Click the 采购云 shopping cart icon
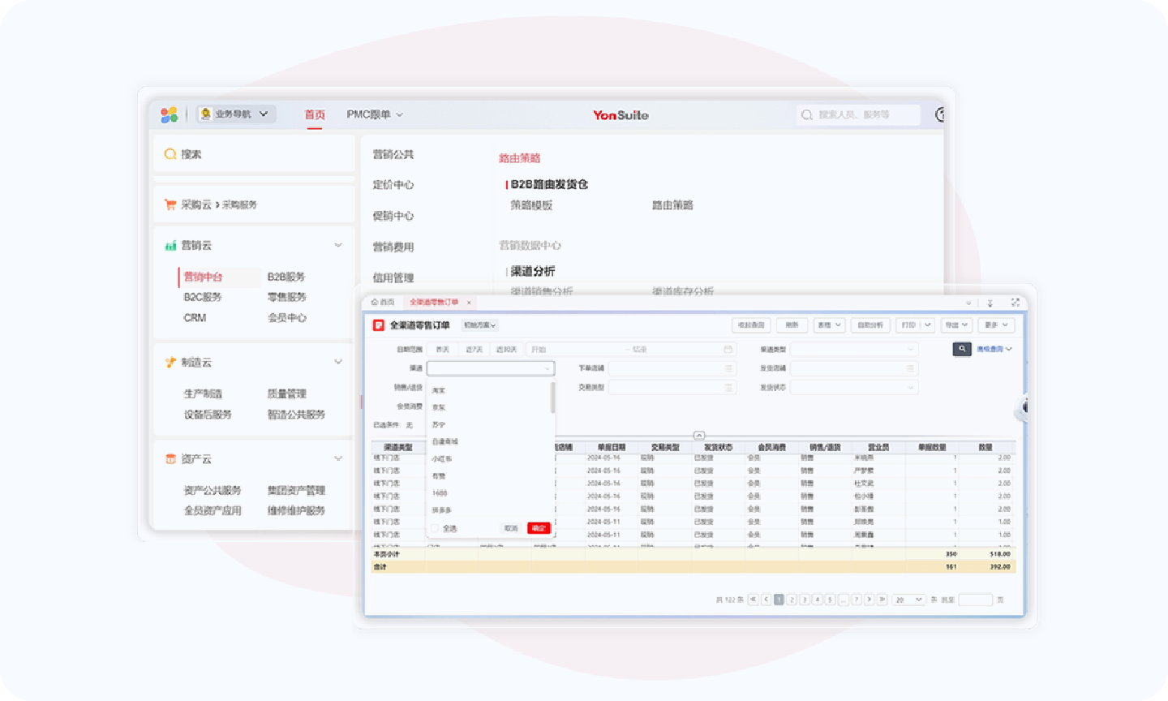 click(170, 204)
